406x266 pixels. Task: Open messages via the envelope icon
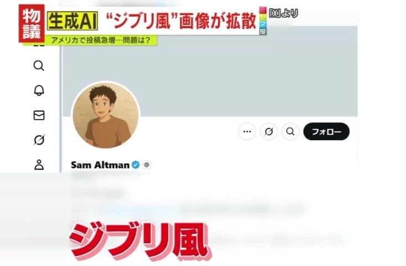coord(39,115)
